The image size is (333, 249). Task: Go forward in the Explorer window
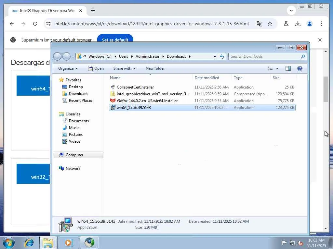(66, 56)
